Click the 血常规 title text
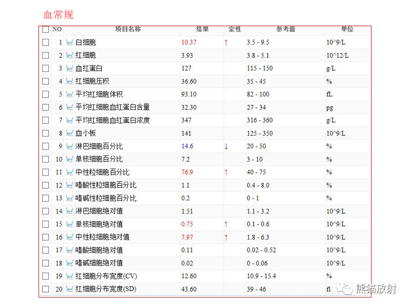 click(58, 14)
